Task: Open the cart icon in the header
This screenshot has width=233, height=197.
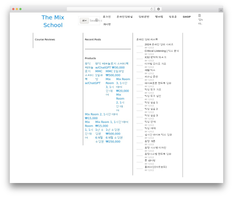Action: coord(199,15)
